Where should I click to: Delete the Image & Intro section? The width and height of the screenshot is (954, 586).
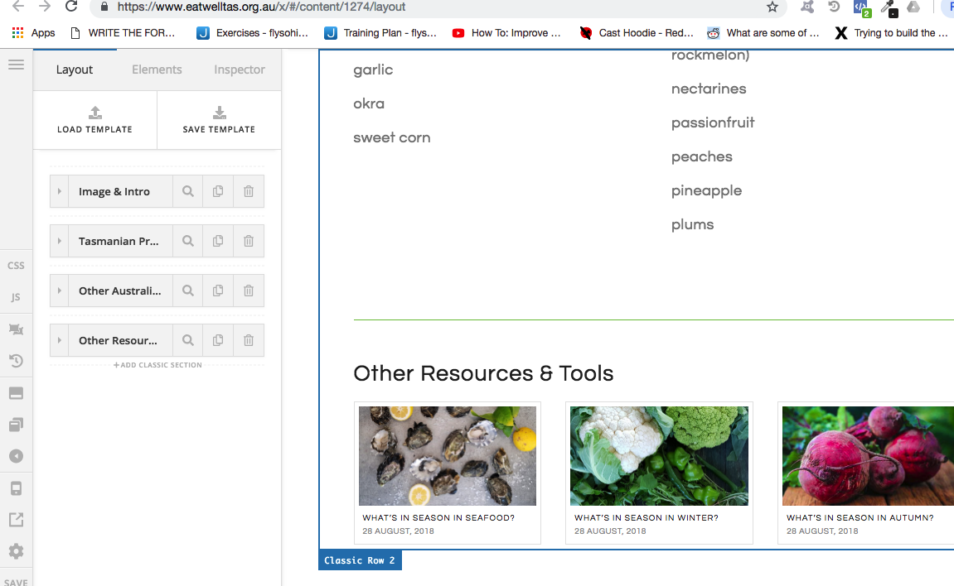coord(248,191)
